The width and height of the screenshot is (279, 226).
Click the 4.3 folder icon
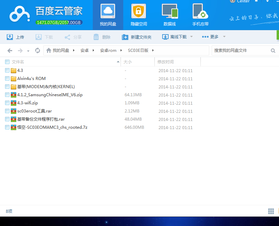click(14, 70)
